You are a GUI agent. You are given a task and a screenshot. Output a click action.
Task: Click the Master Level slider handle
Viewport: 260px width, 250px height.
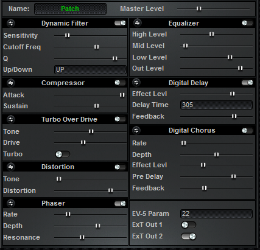coord(199,9)
